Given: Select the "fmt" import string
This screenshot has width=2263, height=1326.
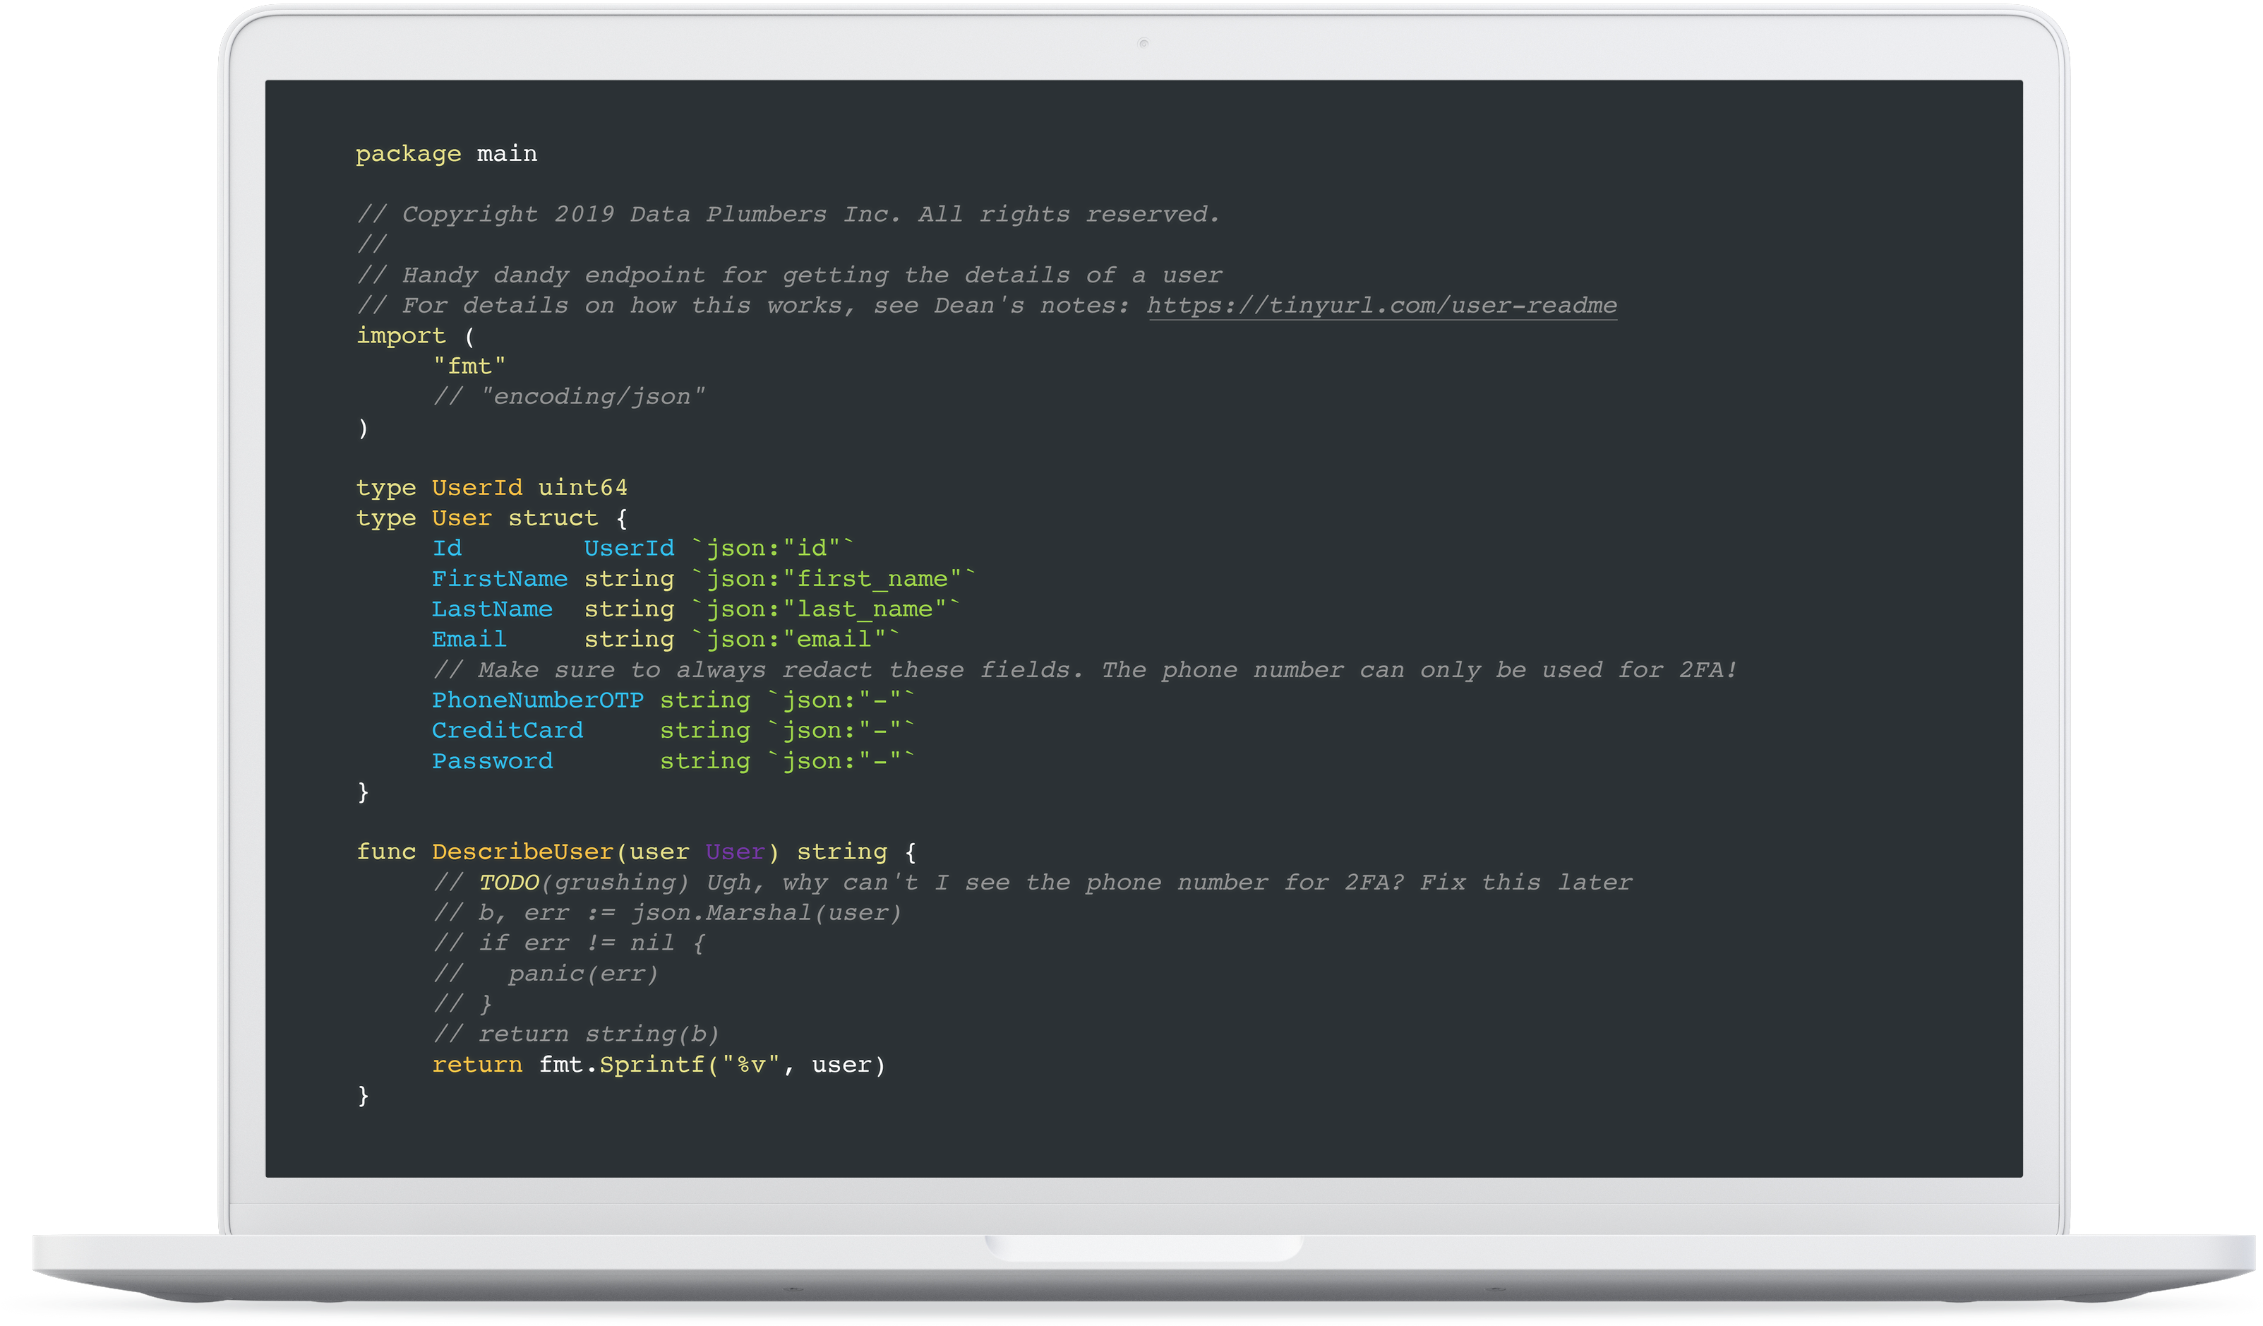Looking at the screenshot, I should point(469,366).
